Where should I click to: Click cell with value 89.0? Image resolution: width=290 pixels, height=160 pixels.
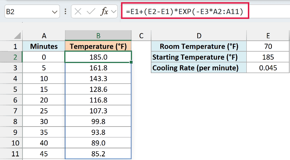point(98,143)
